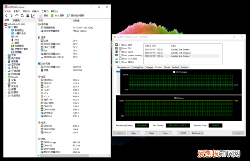The image size is (250, 161).
Task: Enable the Stress system memory checkbox
Action: [x=120, y=55]
